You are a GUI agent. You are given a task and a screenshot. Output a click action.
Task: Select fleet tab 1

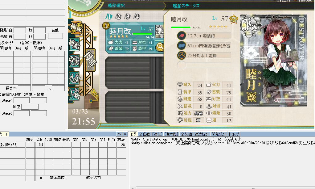click(x=109, y=16)
